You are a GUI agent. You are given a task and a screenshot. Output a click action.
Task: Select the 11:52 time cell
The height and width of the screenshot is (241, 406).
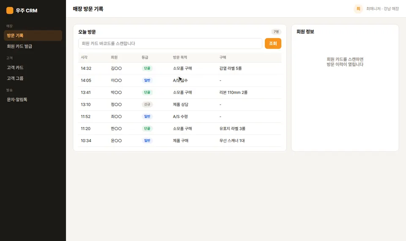[x=86, y=117]
